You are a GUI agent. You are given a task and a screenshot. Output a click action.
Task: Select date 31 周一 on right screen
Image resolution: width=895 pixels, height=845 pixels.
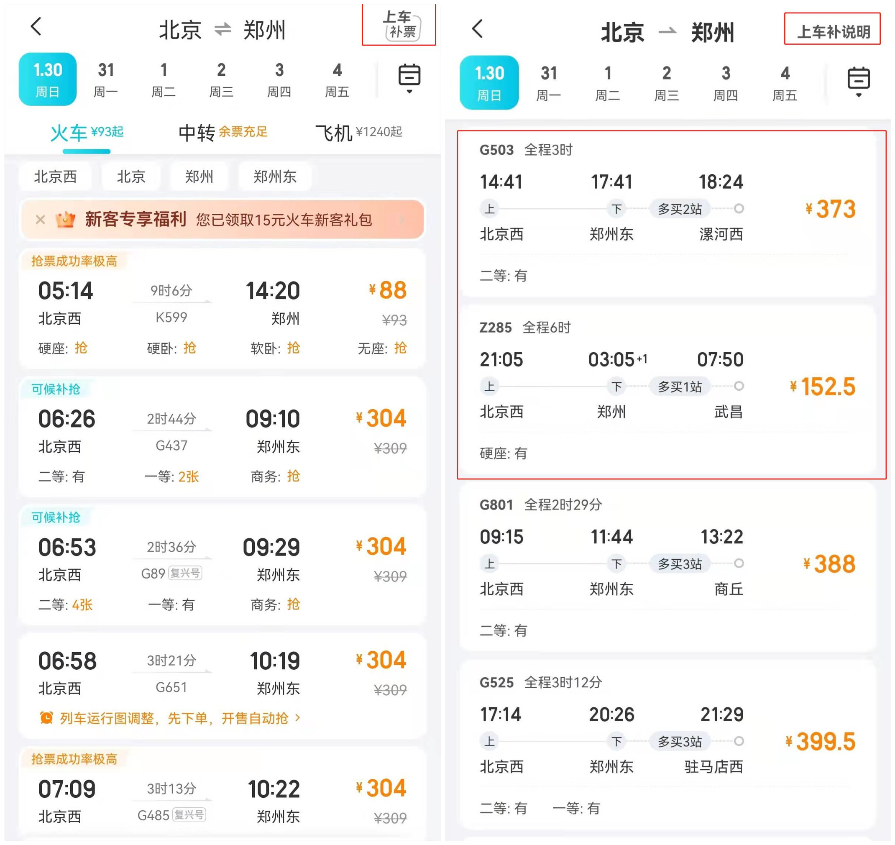click(x=548, y=83)
